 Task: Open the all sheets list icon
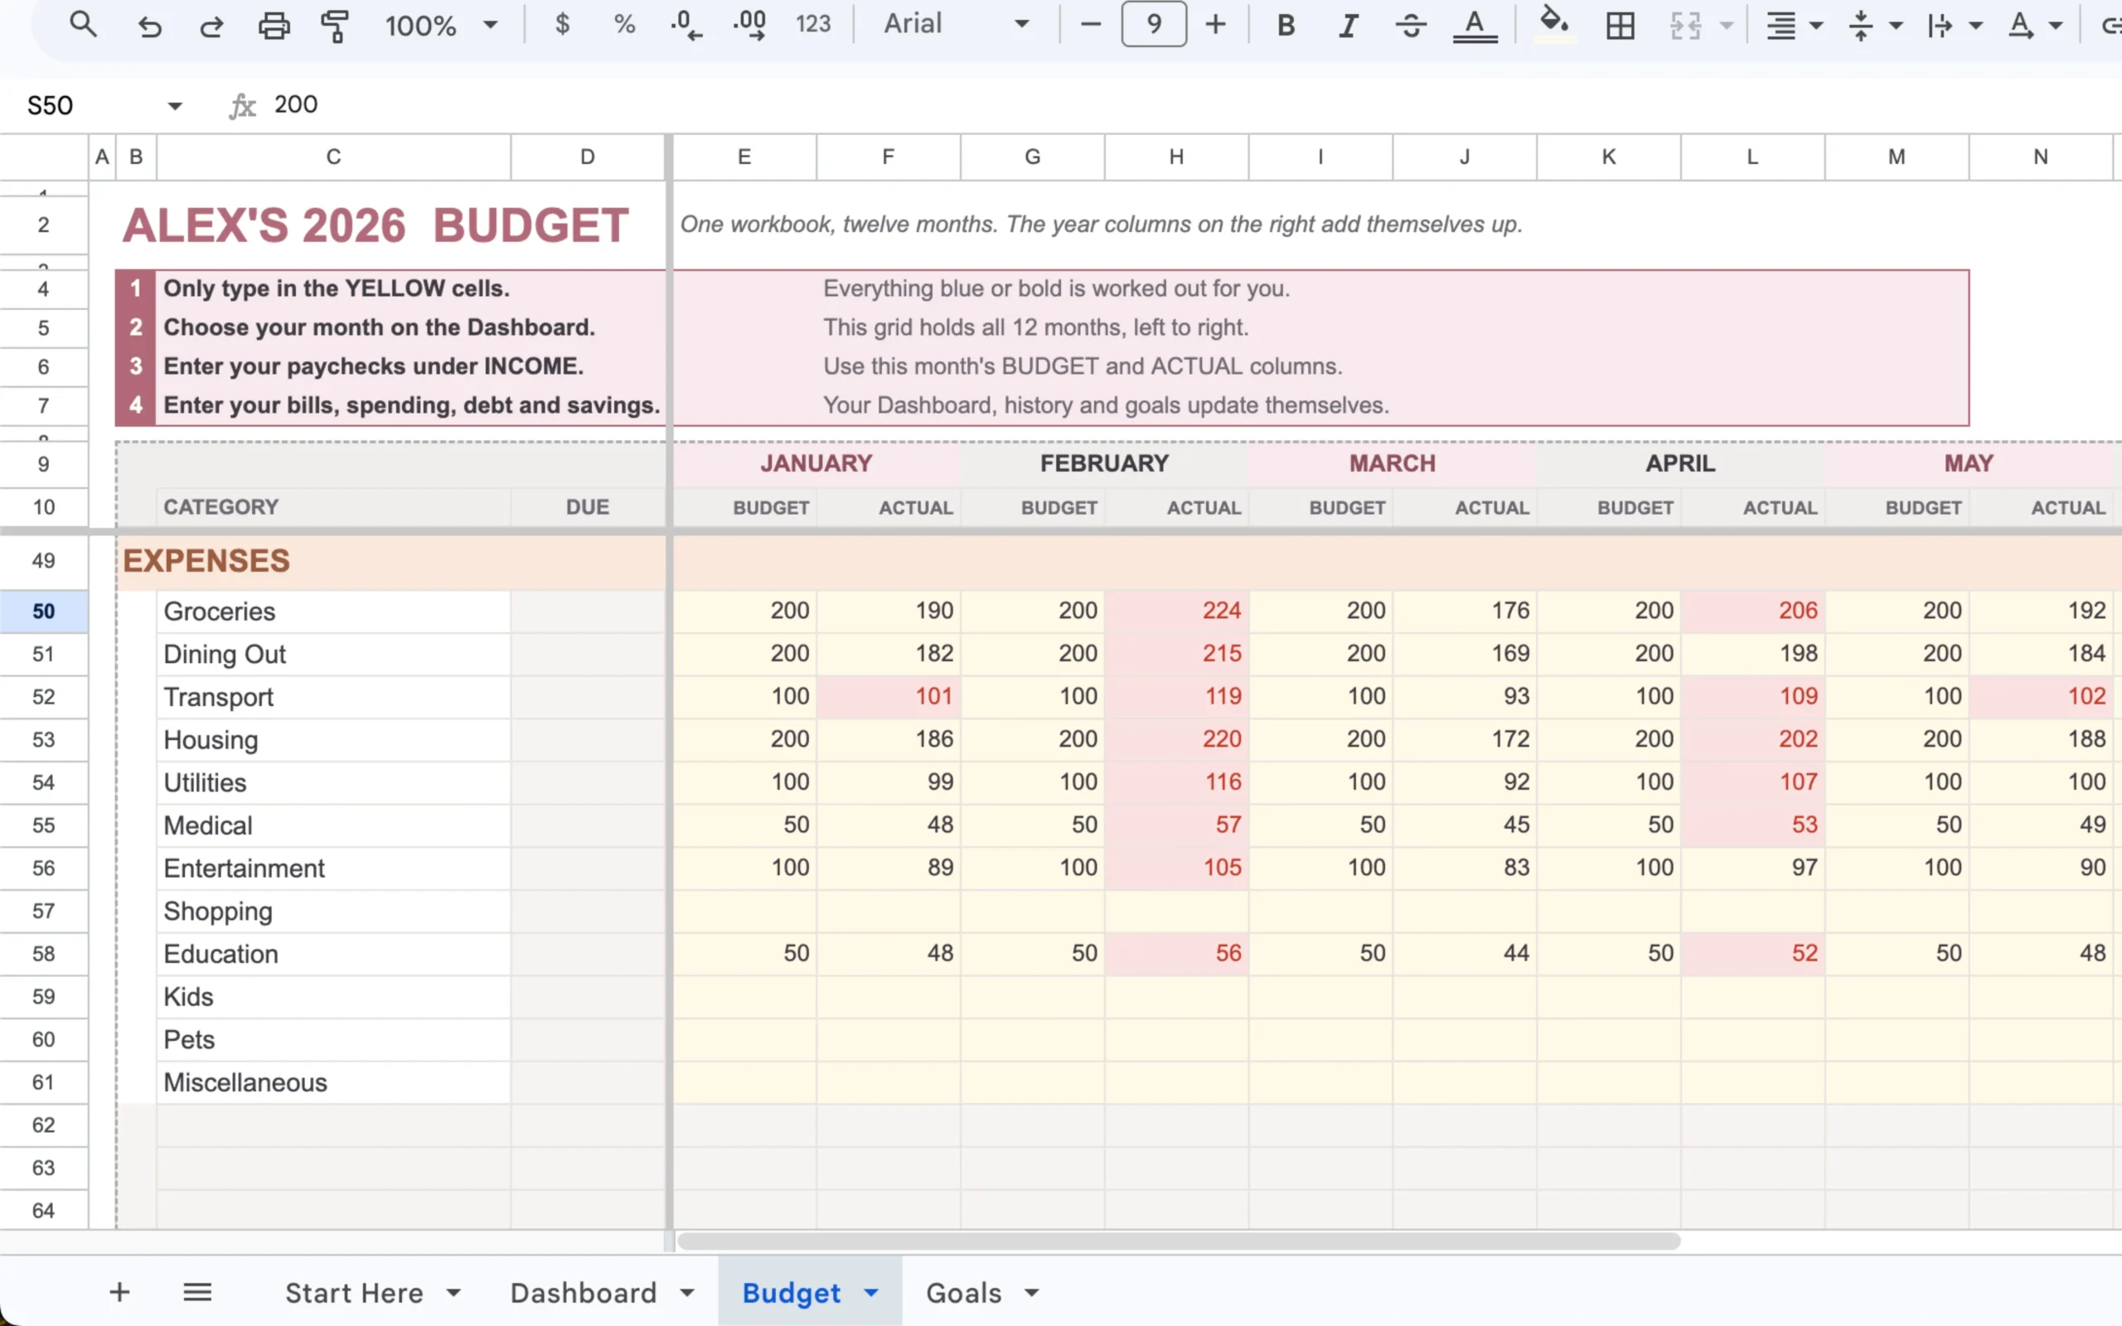(x=197, y=1292)
